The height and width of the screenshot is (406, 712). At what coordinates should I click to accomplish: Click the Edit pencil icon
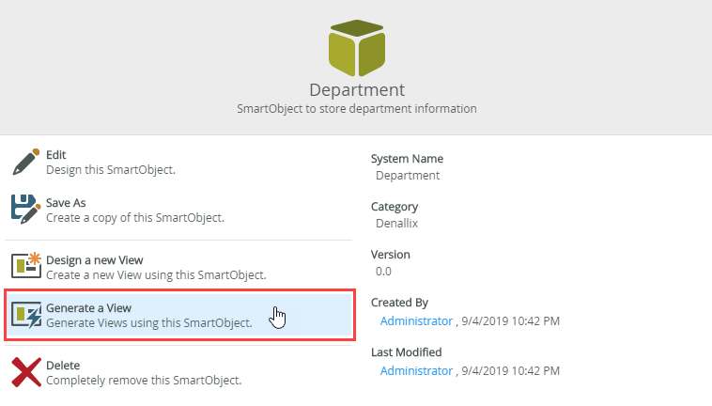[25, 162]
